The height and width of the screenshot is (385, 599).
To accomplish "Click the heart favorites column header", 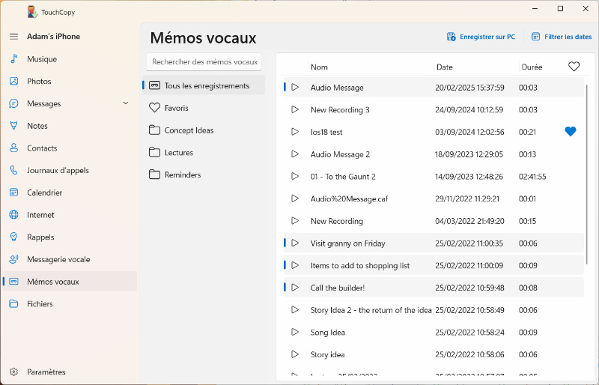I will point(574,67).
